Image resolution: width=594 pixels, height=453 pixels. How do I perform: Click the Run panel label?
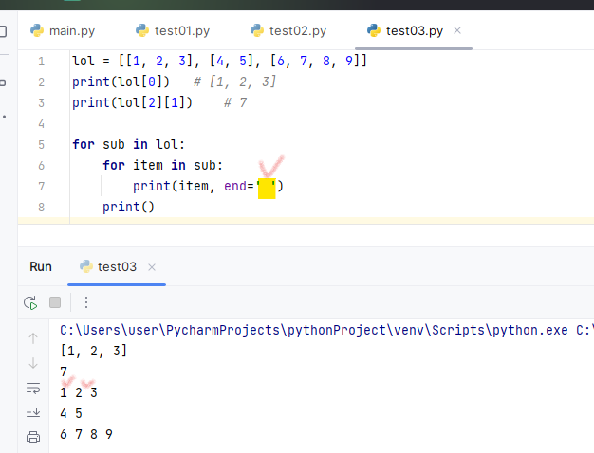(41, 267)
